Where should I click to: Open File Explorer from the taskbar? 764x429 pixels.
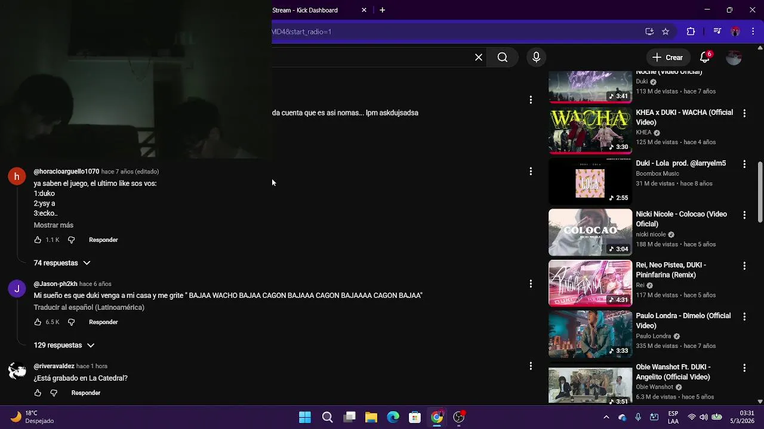(x=371, y=417)
